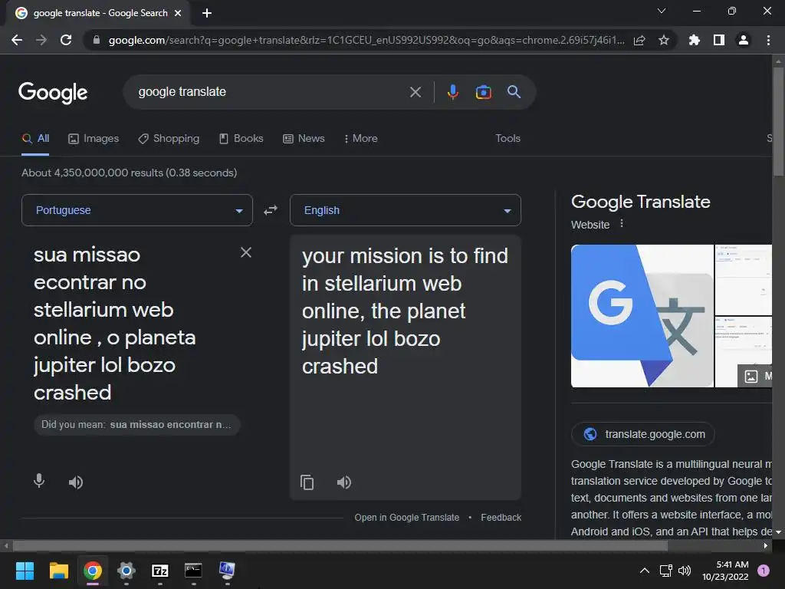Click the Google Translate logo thumbnail
The width and height of the screenshot is (785, 589).
pos(642,316)
